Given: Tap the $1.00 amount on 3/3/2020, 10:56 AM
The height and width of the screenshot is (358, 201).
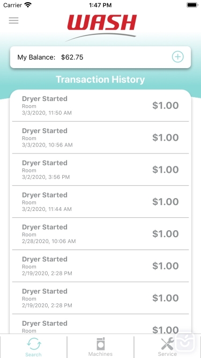Looking at the screenshot, I should tap(166, 137).
